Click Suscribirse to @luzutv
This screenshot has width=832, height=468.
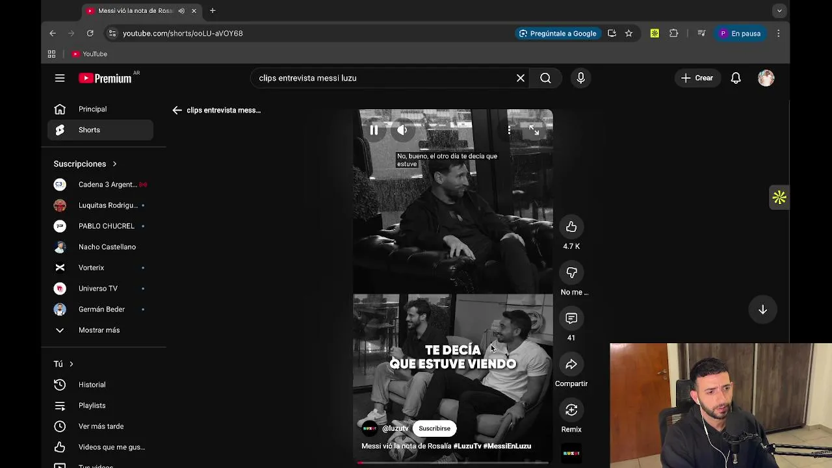point(434,428)
